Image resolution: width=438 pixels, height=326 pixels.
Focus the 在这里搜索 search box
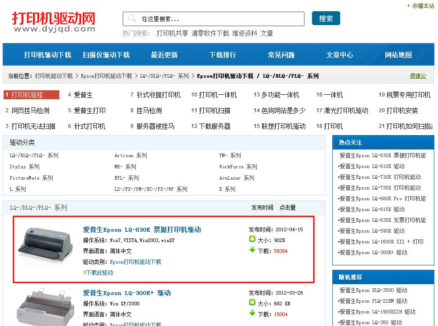pyautogui.click(x=214, y=19)
